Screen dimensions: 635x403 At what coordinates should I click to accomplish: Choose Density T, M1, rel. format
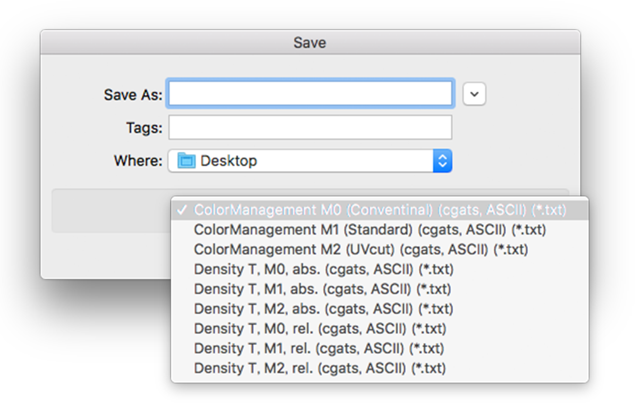pos(319,348)
